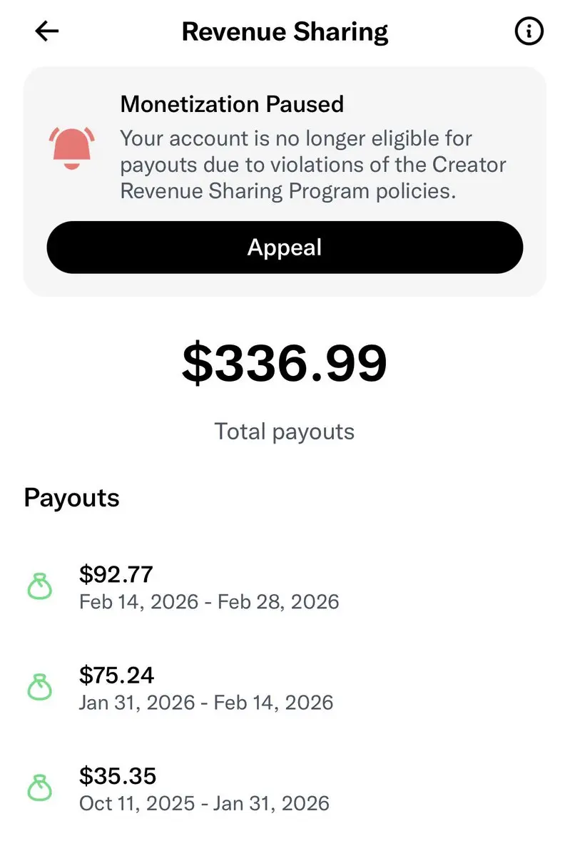570x856 pixels.
Task: Tap the Revenue Sharing page title
Action: [285, 32]
